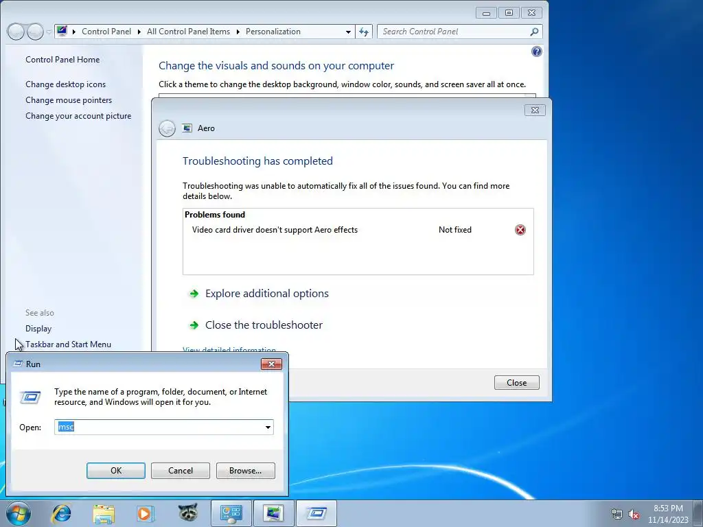Open recent pages dropdown next to nav arrows
This screenshot has width=703, height=527.
49,32
